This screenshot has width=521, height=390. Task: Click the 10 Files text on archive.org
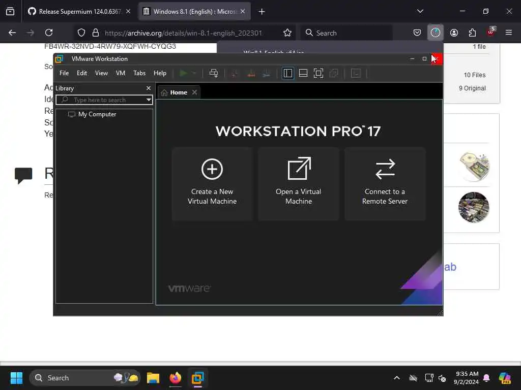(x=475, y=75)
